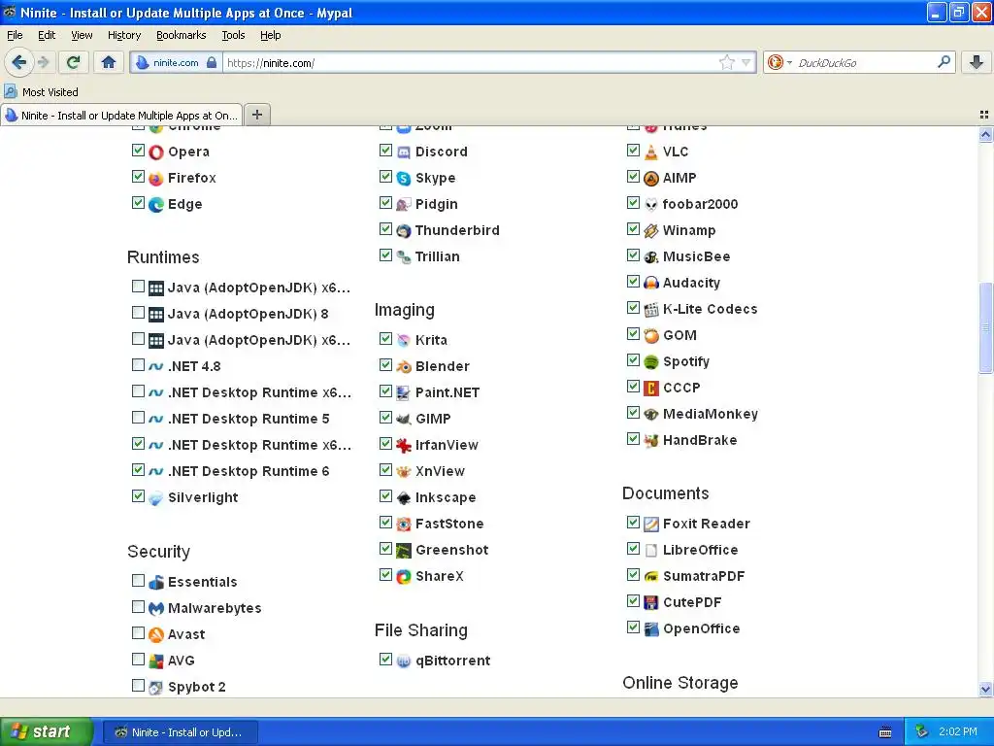The height and width of the screenshot is (746, 994).
Task: Open the downloads arrow button
Action: 977,62
